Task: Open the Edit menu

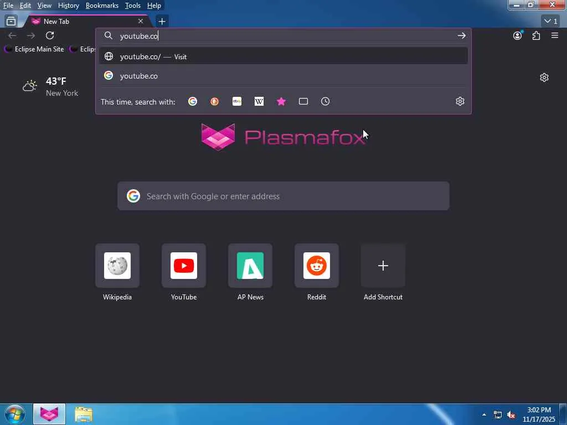Action: 25,6
